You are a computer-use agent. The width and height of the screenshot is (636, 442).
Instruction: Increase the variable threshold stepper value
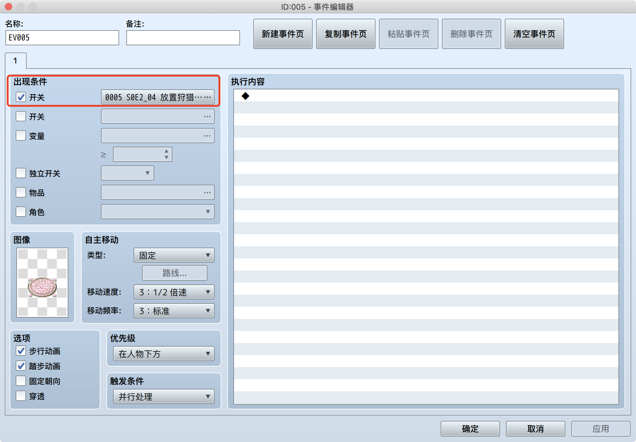click(x=166, y=151)
